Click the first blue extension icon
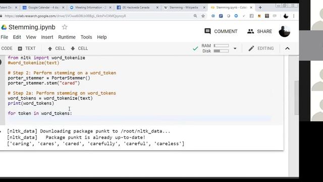The image size is (323, 182). (213, 16)
